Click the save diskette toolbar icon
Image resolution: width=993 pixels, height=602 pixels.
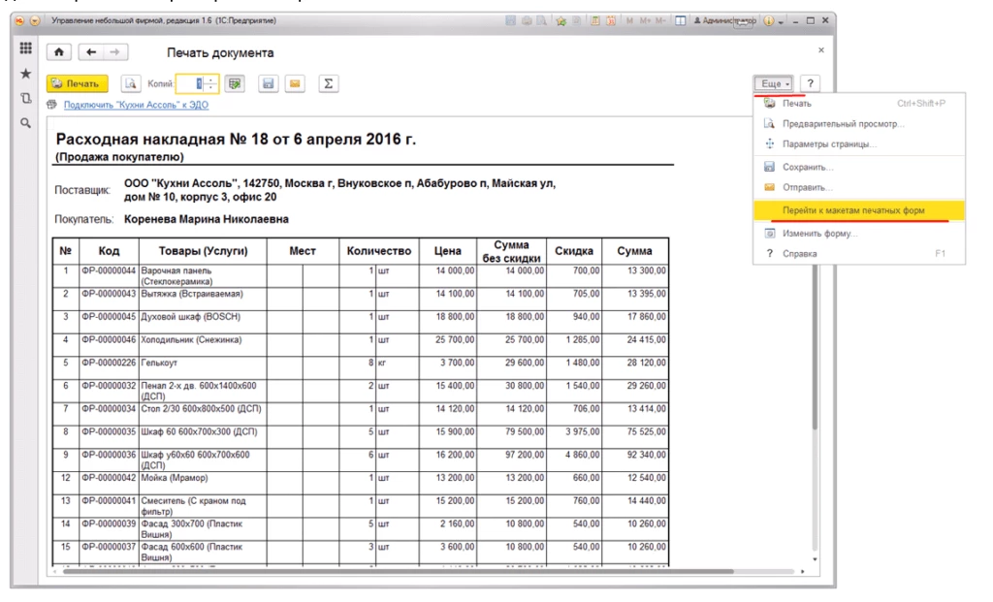[268, 83]
